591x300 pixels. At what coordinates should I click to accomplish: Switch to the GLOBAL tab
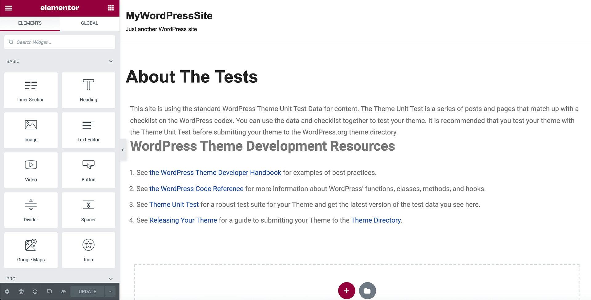(89, 23)
